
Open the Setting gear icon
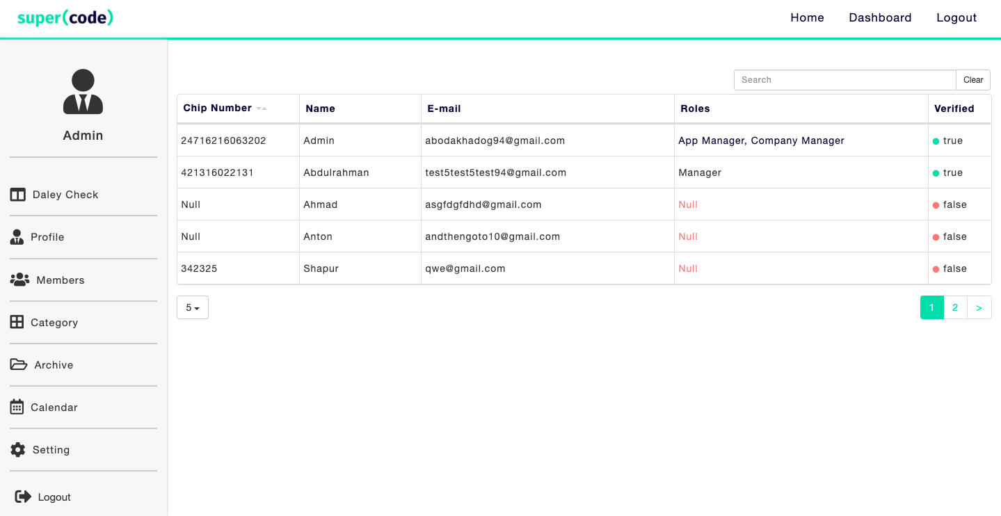[17, 449]
